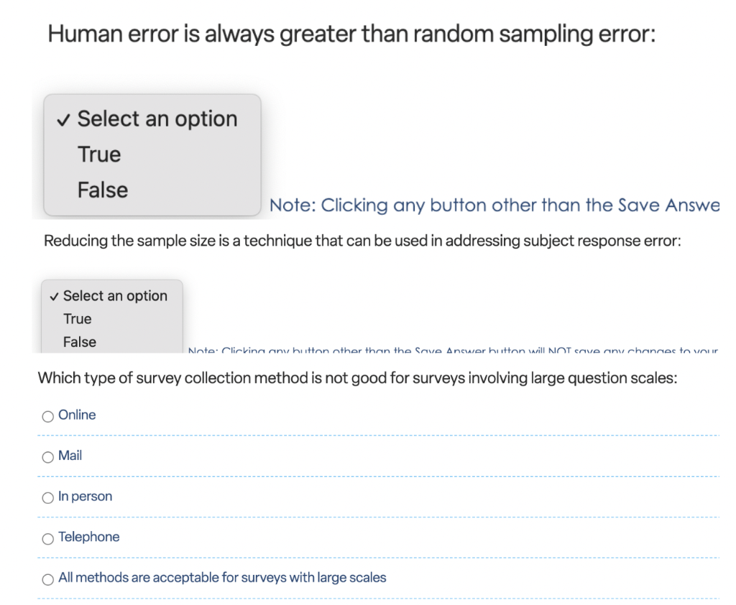Choose True in the first dropdown
Image resolution: width=736 pixels, height=605 pixels.
tap(98, 154)
